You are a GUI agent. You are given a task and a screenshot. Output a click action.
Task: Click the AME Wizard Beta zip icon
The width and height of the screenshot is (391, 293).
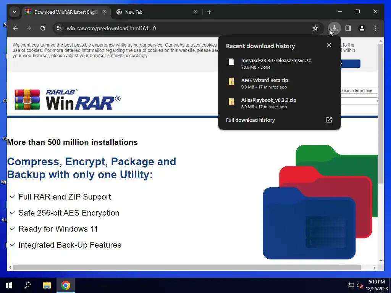pos(231,82)
